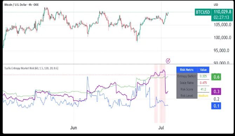Click the Jul time axis label

tap(161, 128)
